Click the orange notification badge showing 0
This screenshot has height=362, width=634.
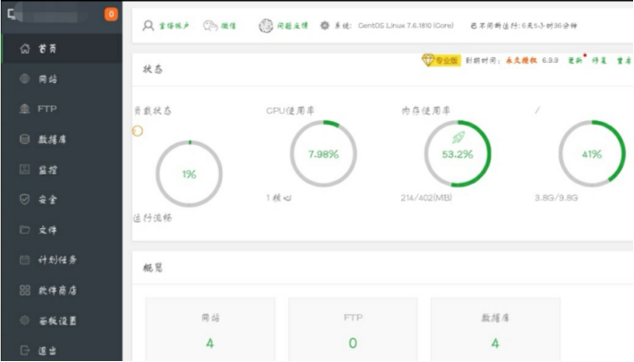point(111,14)
